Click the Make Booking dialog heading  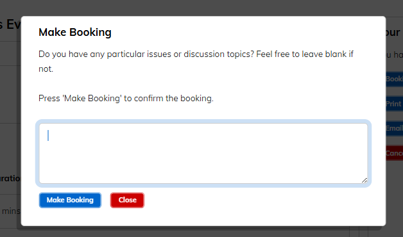pos(75,32)
